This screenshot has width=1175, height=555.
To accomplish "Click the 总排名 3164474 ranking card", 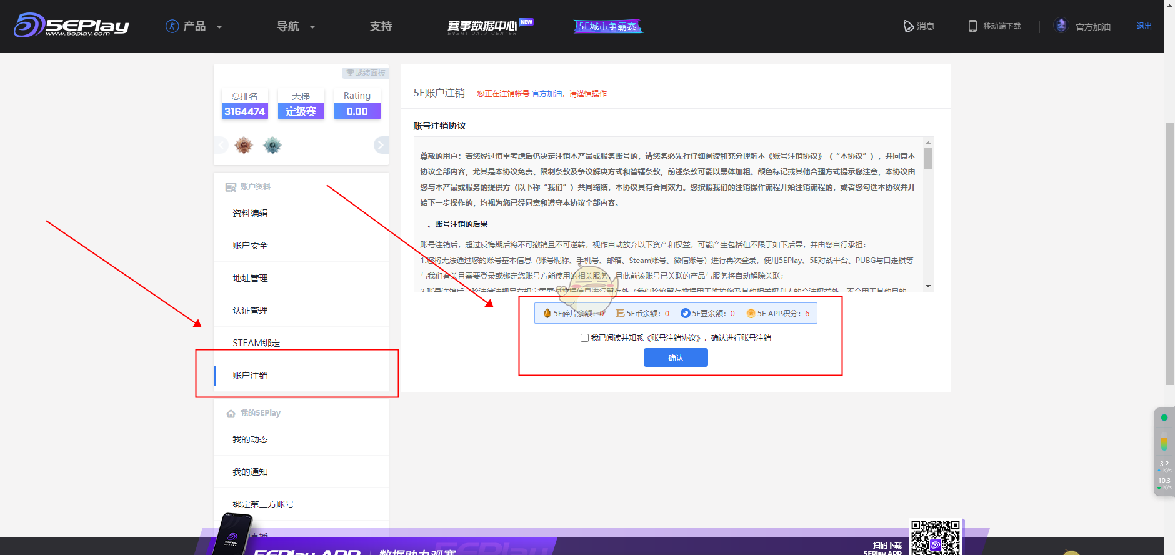I will coord(244,104).
